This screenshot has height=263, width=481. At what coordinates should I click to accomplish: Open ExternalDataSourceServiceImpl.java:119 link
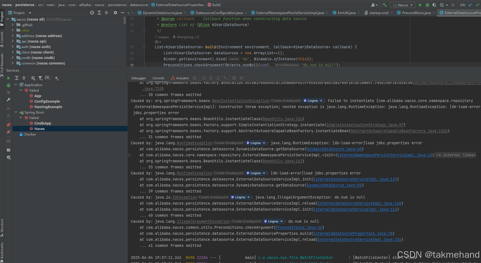point(355,179)
